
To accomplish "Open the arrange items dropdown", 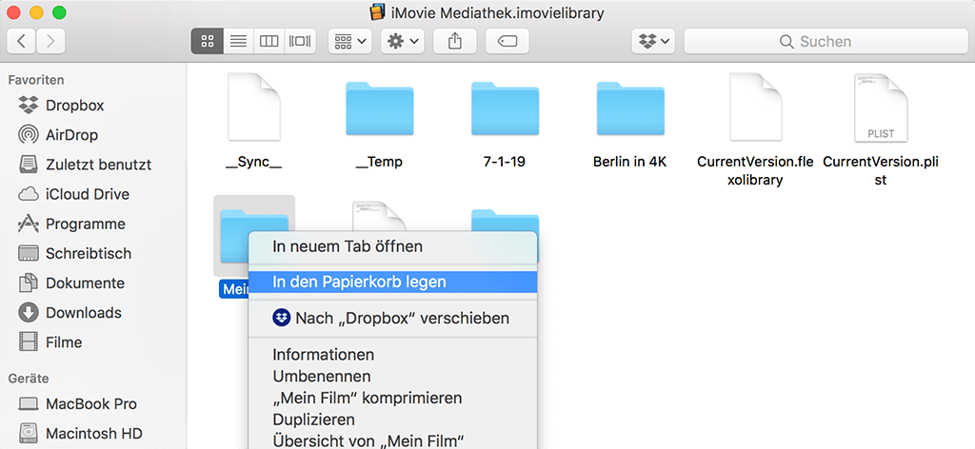I will [x=350, y=42].
